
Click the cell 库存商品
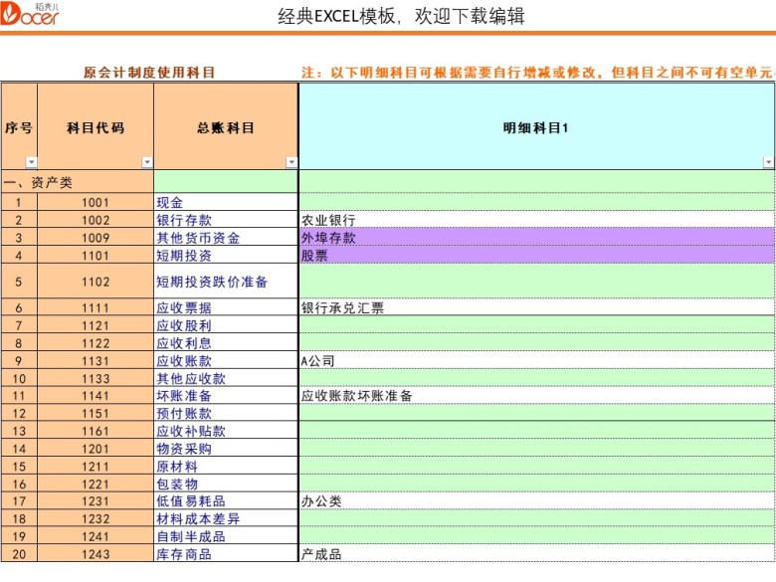226,554
